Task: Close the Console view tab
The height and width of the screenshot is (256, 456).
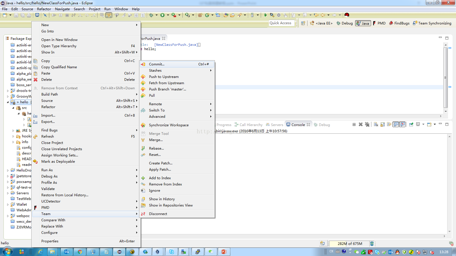Action: [309, 125]
